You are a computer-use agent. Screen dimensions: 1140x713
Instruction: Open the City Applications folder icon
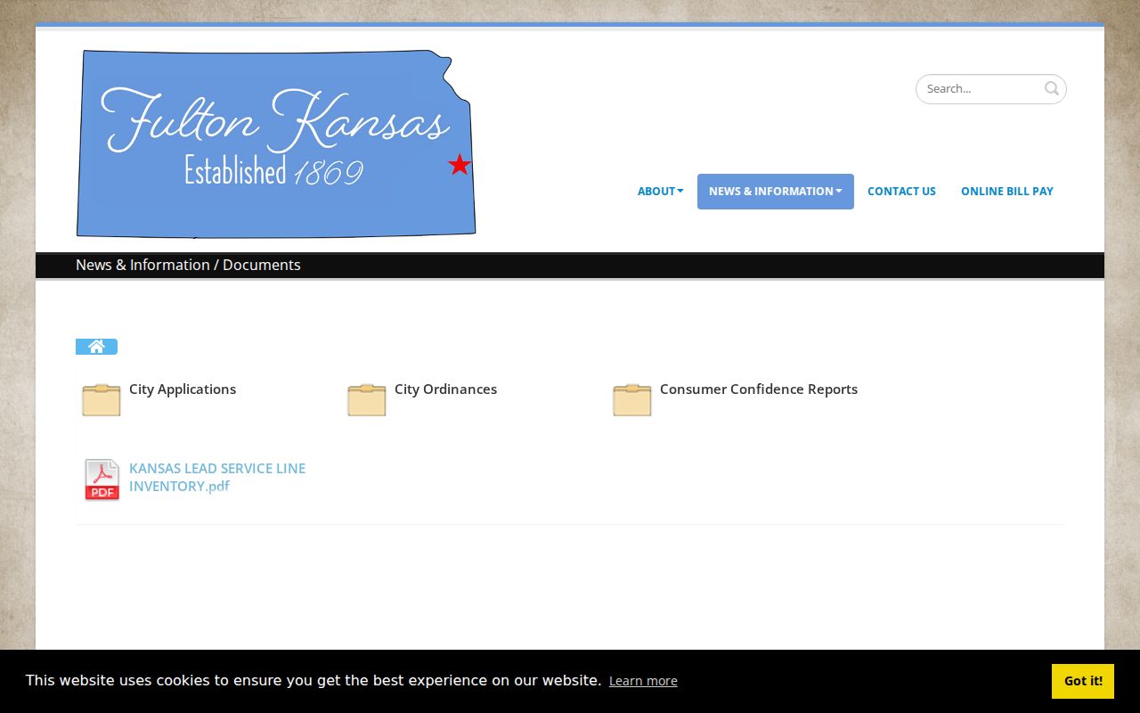[x=102, y=400]
